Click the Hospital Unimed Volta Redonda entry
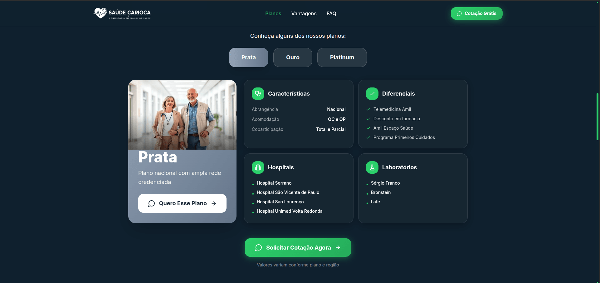Screen dimensions: 600x283 point(290,211)
